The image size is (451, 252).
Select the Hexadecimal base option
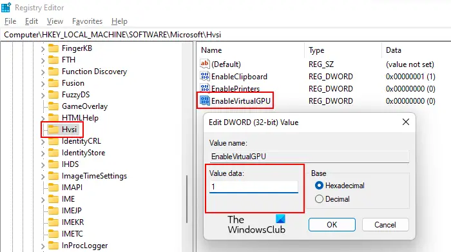[340, 186]
